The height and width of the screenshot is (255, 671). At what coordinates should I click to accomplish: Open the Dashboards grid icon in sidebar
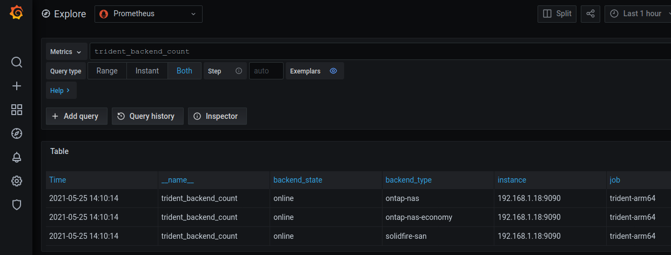click(x=17, y=110)
